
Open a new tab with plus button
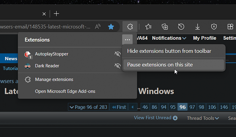click(x=56, y=14)
